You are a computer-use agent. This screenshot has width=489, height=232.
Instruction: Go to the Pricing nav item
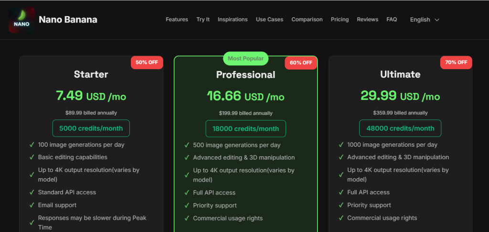click(x=340, y=19)
